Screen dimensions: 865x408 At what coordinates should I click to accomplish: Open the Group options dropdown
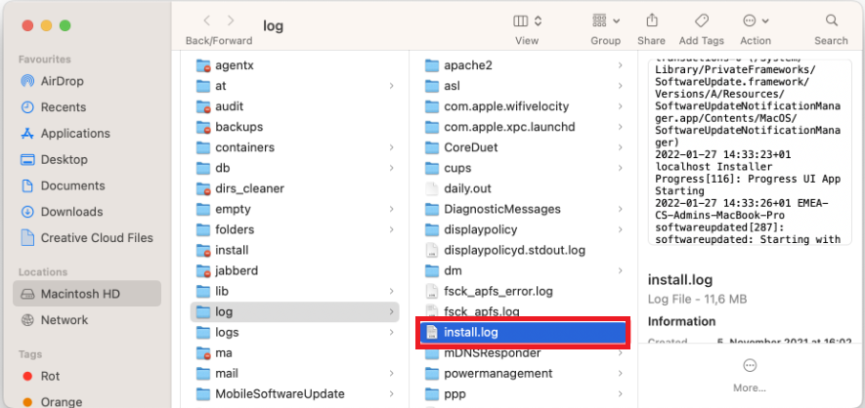click(606, 20)
